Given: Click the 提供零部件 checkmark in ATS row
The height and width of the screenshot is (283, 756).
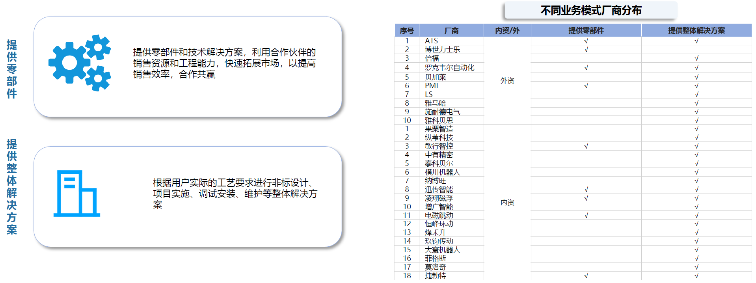Looking at the screenshot, I should (586, 41).
